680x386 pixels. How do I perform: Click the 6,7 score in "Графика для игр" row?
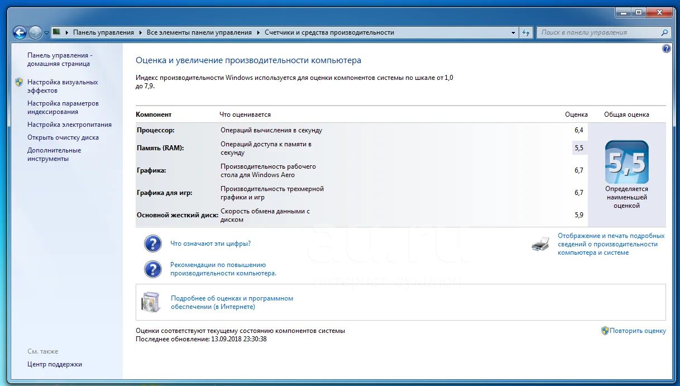578,193
